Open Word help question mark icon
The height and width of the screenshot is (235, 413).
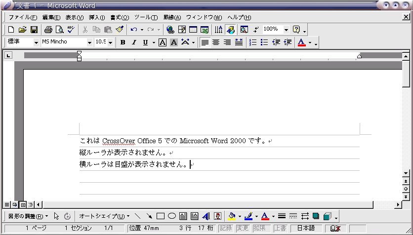point(296,30)
